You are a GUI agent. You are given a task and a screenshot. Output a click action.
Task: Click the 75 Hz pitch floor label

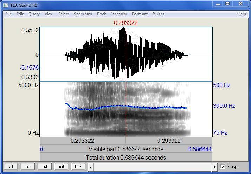click(220, 133)
